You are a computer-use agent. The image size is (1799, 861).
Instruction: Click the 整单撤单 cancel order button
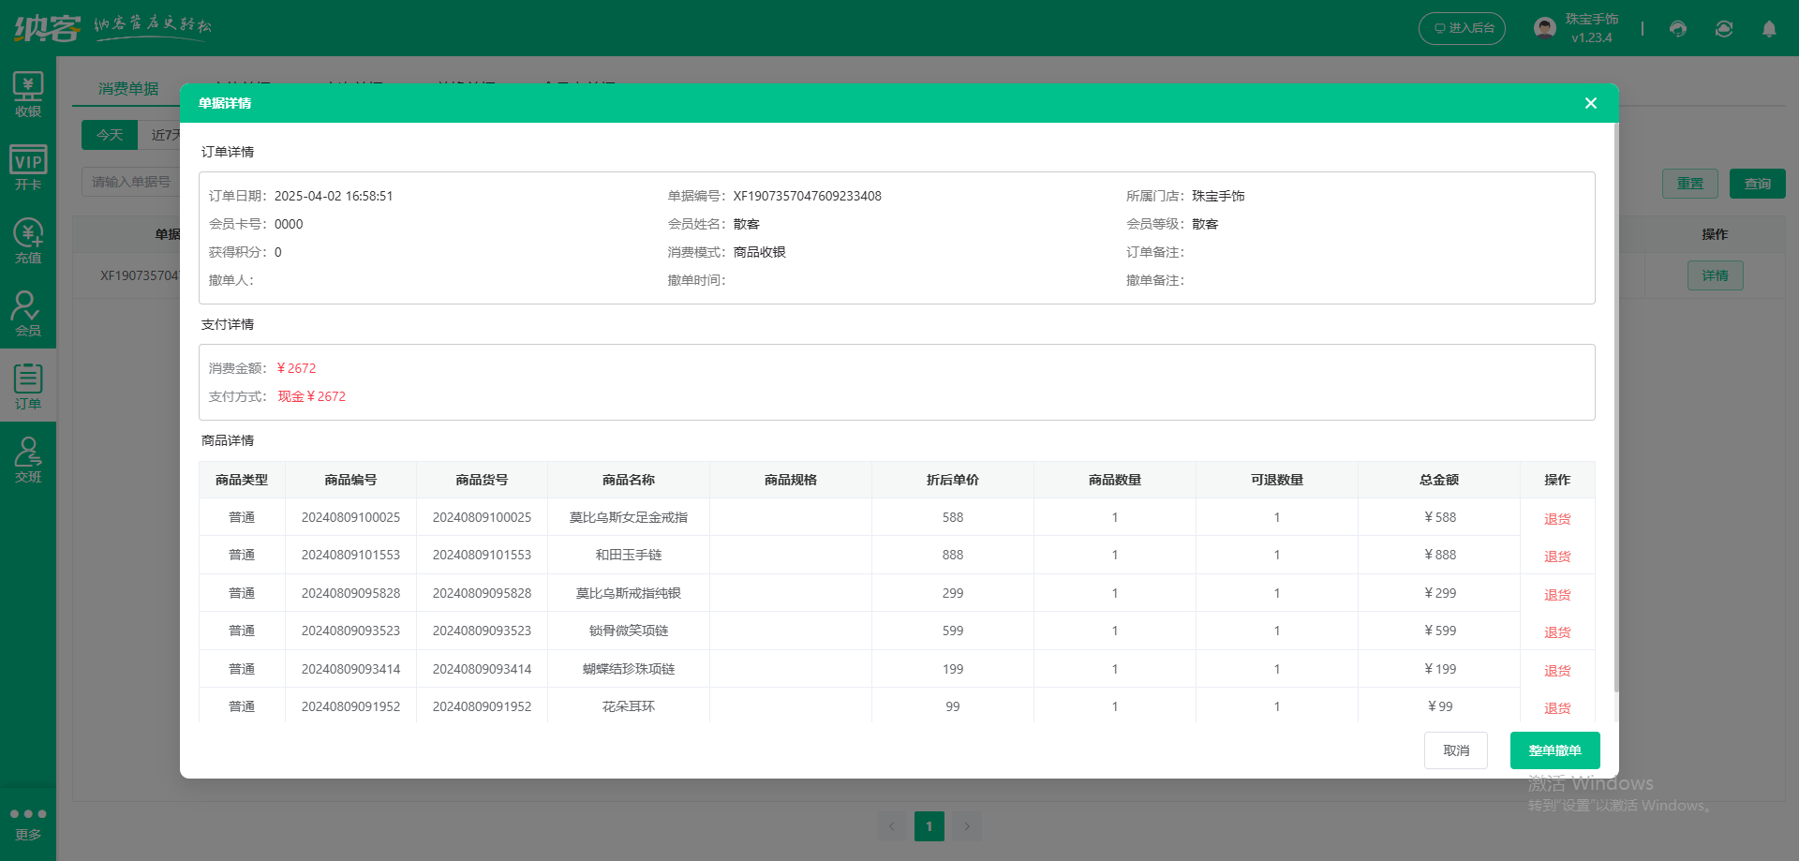1554,750
